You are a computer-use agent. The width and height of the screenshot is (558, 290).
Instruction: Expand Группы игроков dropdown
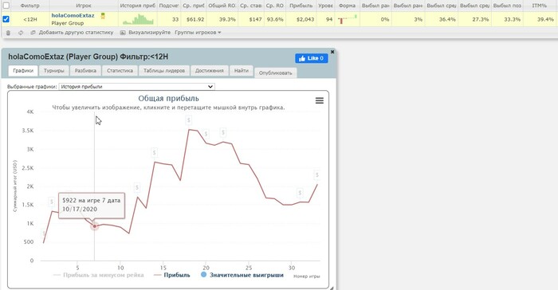tap(198, 33)
